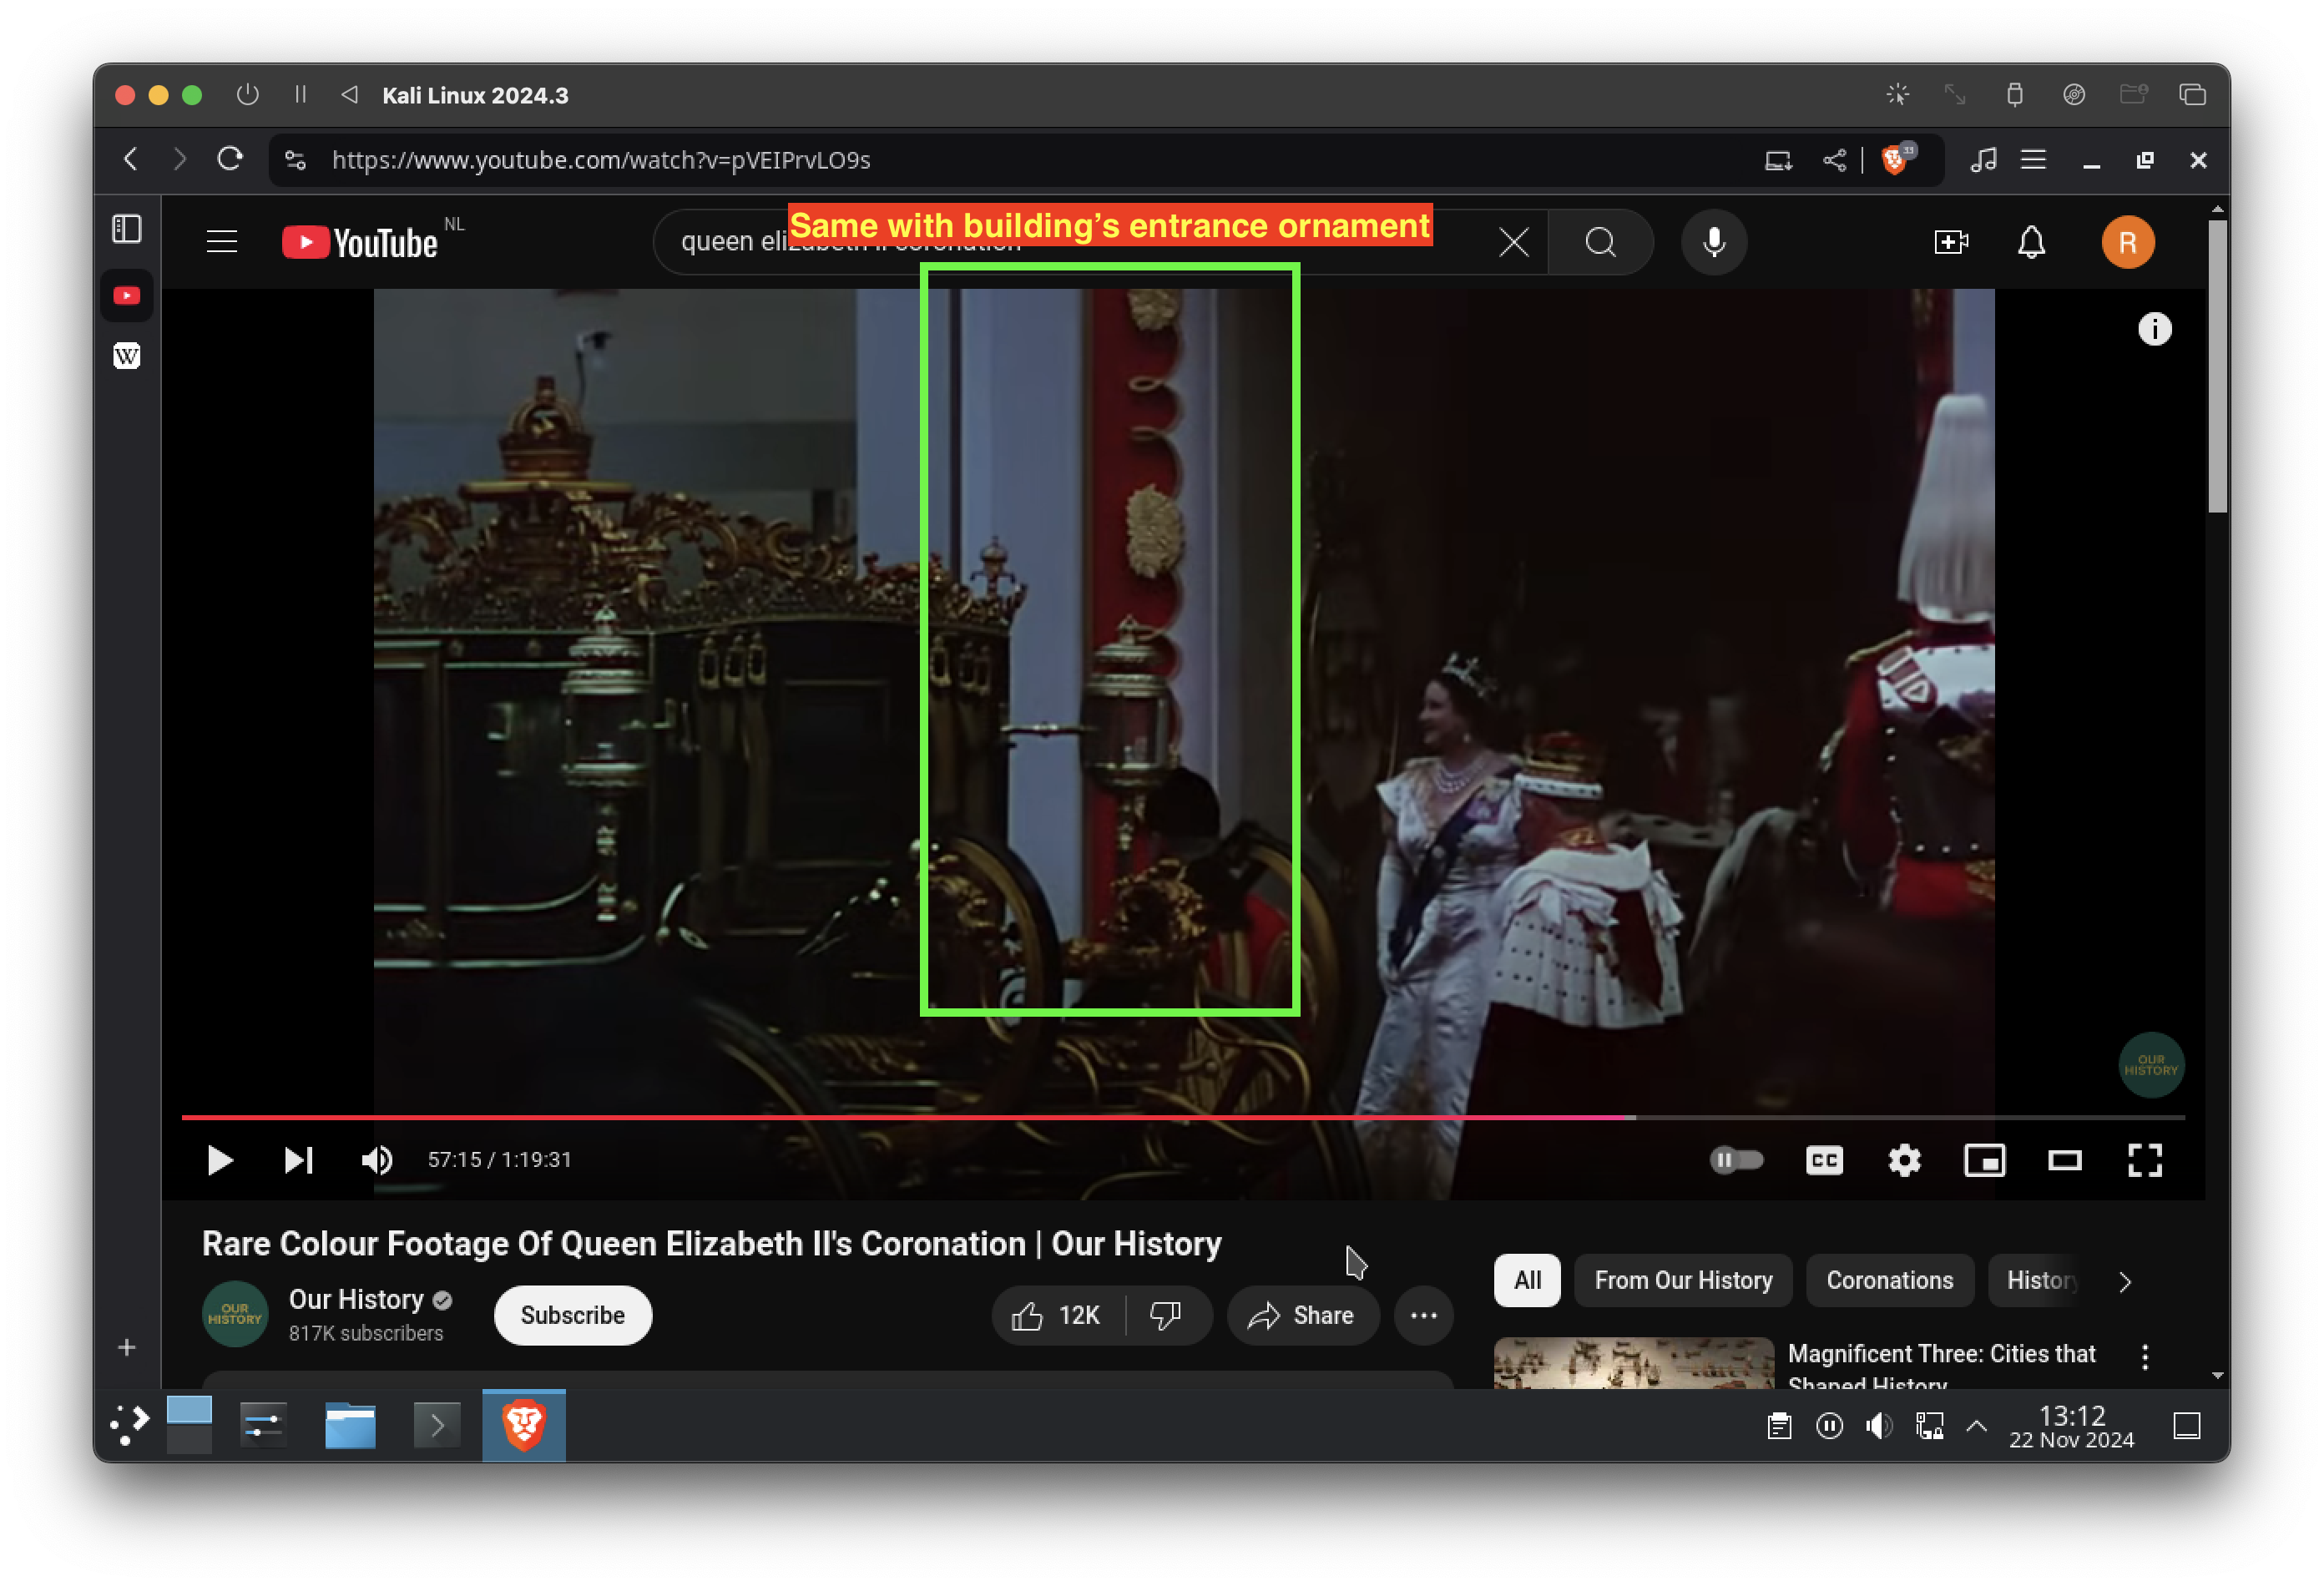Open the clipboard tray icon
Viewport: 2324px width, 1586px height.
click(1779, 1425)
